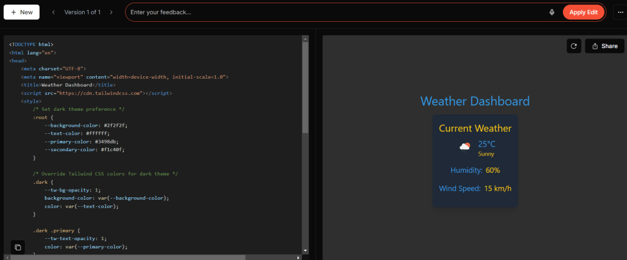This screenshot has height=260, width=627.
Task: Click the Weather Dashboard heading in preview
Action: 475,101
